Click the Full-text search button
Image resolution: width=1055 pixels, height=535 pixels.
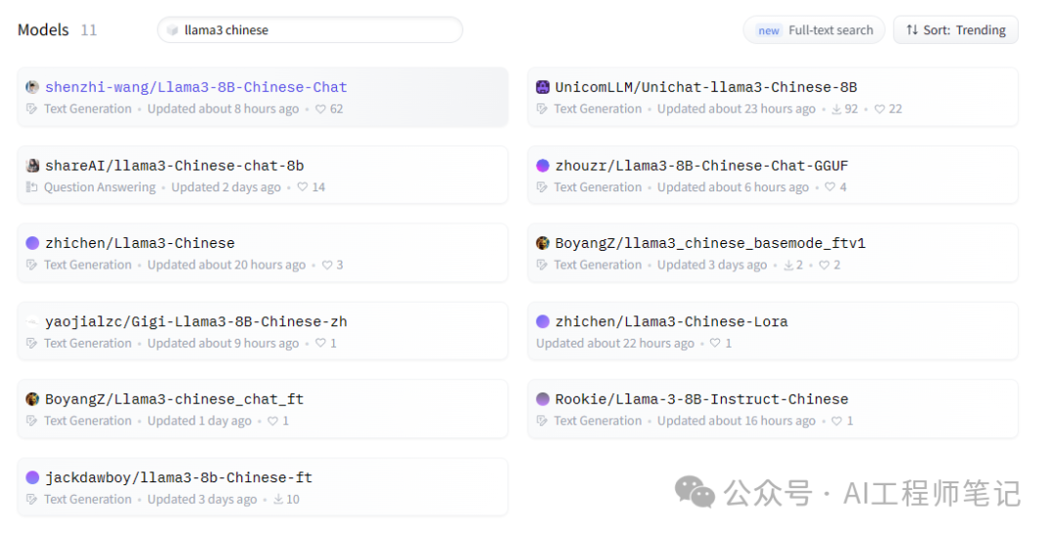pos(815,30)
